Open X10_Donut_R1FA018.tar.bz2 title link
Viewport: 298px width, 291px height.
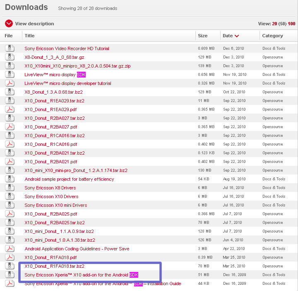pyautogui.click(x=54, y=266)
